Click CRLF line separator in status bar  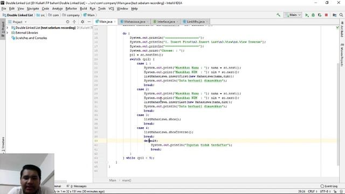tap(313, 191)
